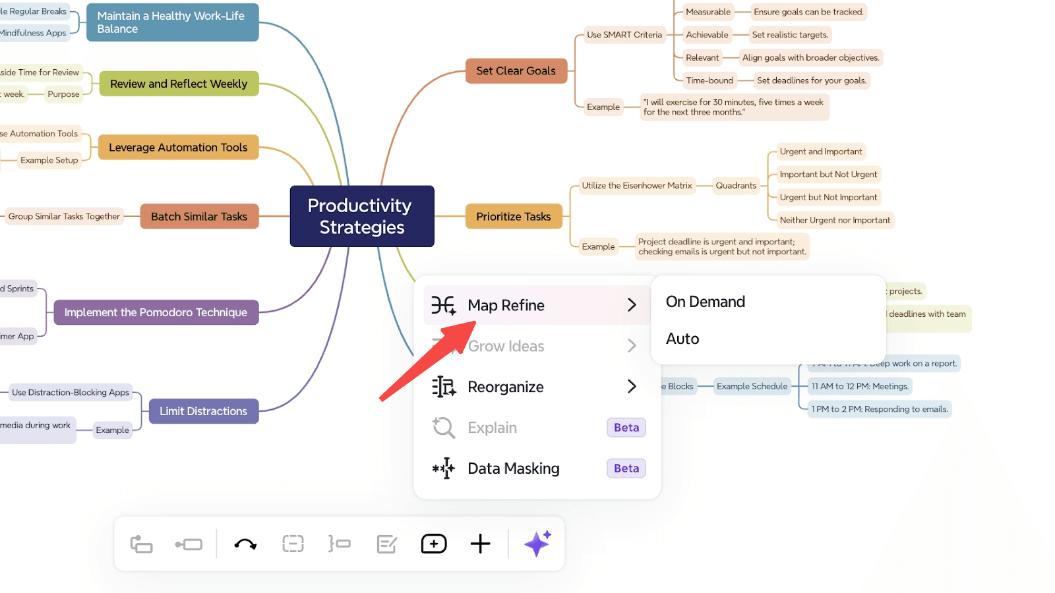Select On Demand submenu option
This screenshot has height=593, width=1055.
coord(706,302)
